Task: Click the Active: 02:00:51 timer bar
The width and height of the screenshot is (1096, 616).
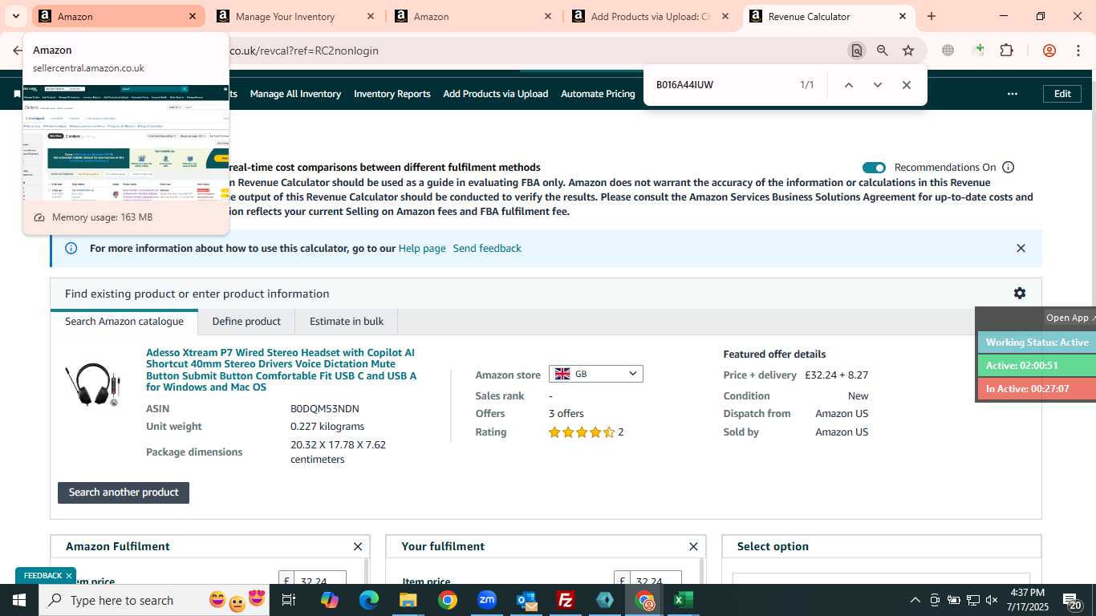Action: 1037,366
